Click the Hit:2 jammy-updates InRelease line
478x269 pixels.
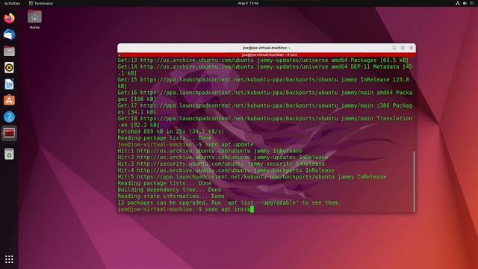(223, 158)
